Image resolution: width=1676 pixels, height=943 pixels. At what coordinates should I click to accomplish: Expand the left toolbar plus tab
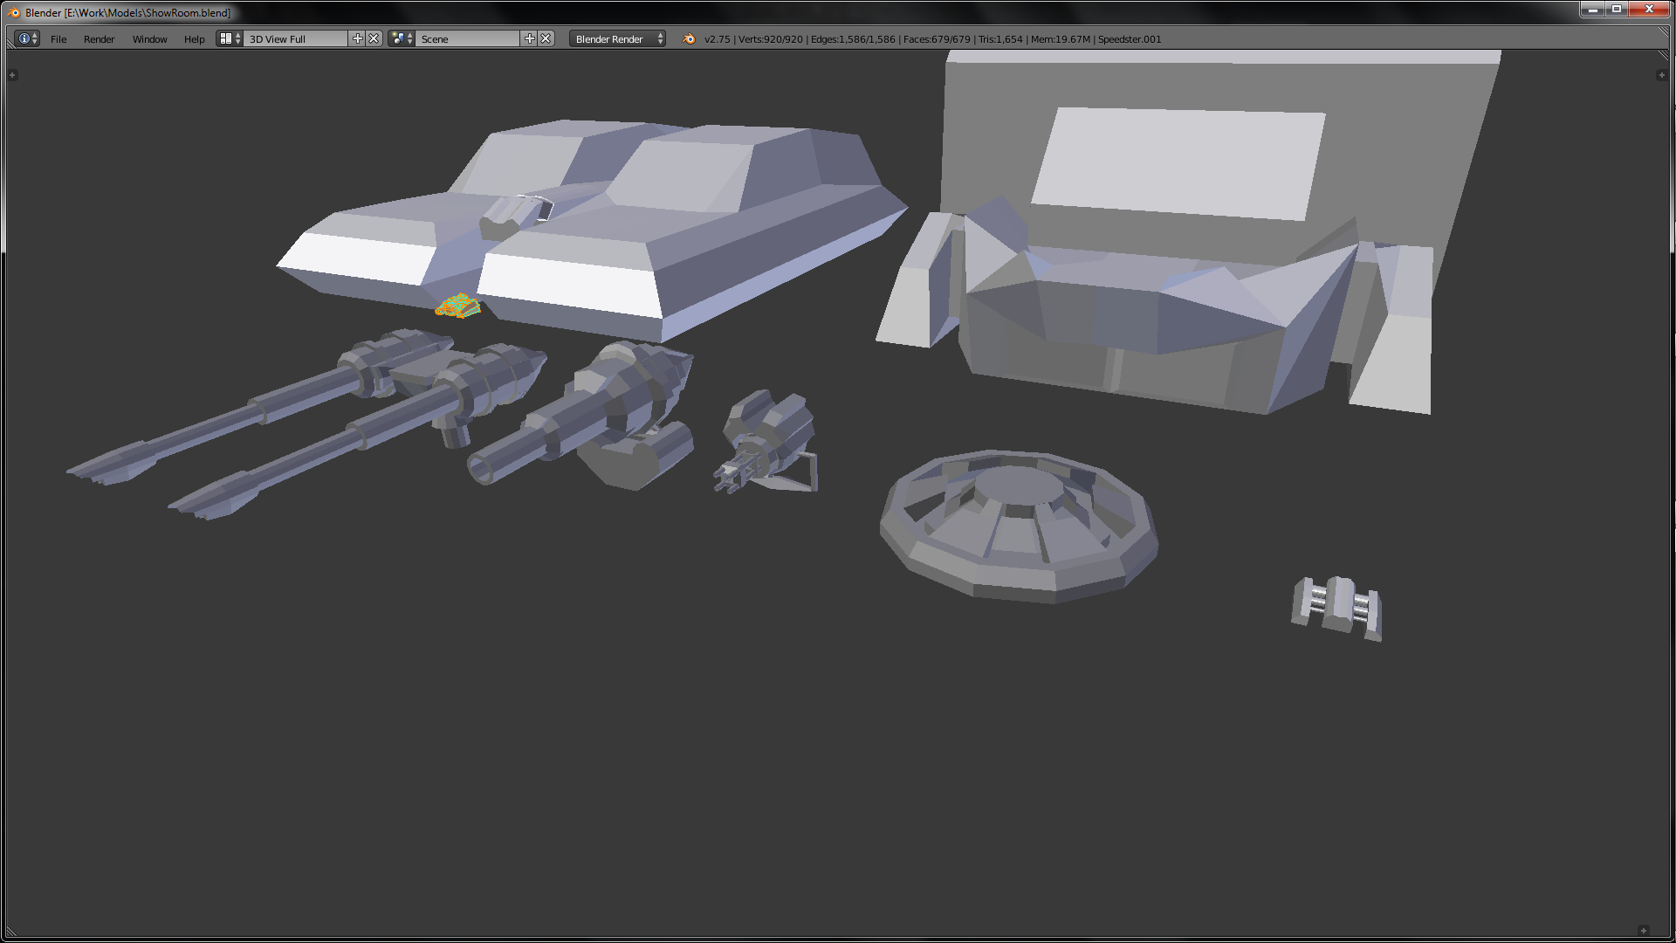point(12,75)
